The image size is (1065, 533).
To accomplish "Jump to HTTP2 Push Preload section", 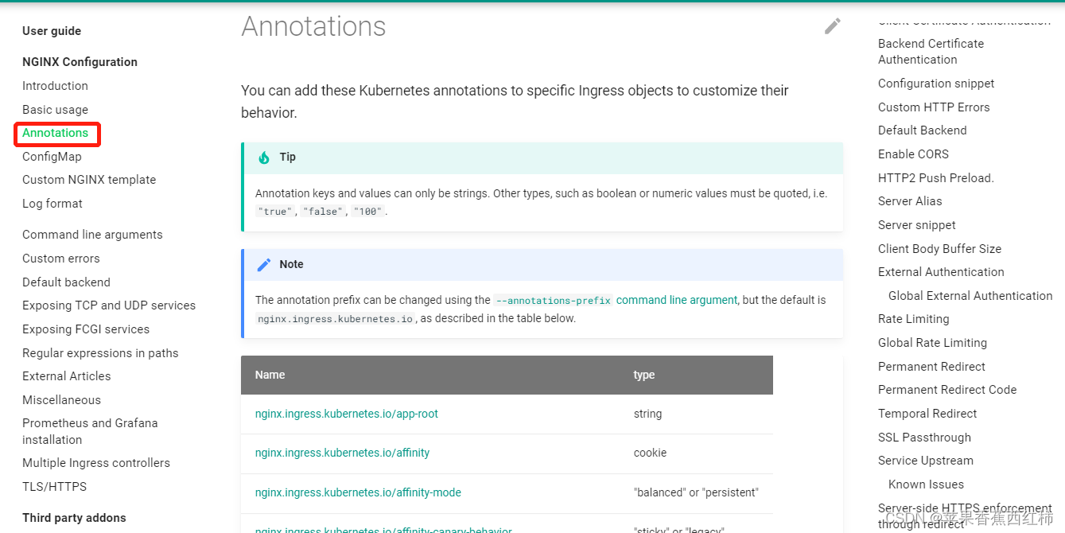I will click(x=936, y=178).
